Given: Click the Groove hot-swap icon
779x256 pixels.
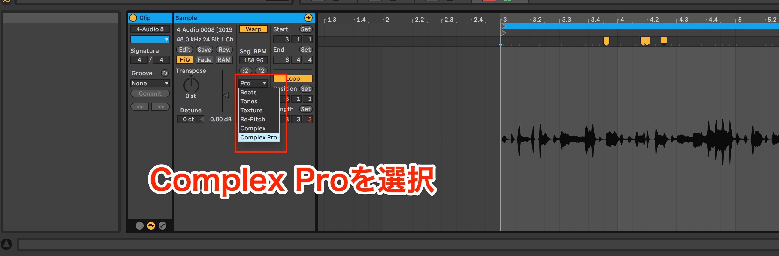Looking at the screenshot, I should tap(165, 73).
